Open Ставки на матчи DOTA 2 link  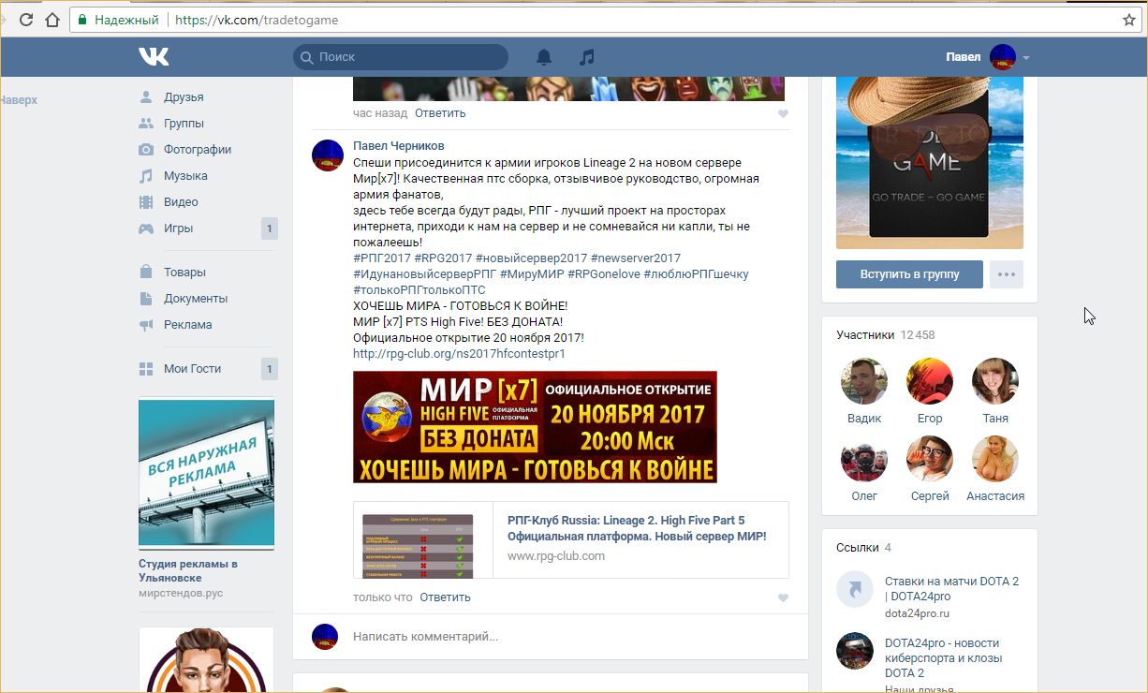point(951,589)
